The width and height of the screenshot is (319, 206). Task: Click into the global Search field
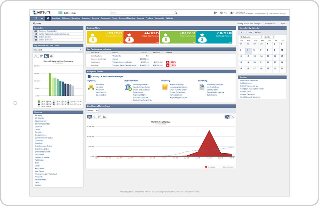141,13
